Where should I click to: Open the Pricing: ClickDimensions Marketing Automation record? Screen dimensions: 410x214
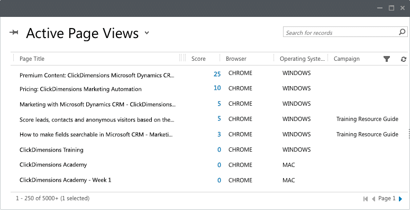tap(80, 89)
